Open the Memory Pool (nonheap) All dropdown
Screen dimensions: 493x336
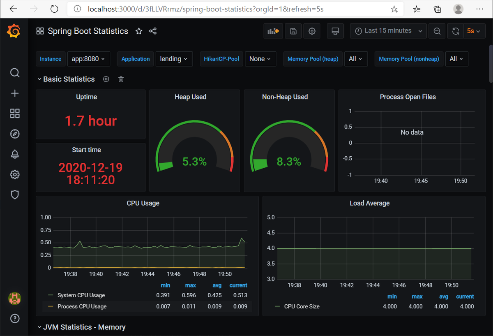tap(456, 59)
